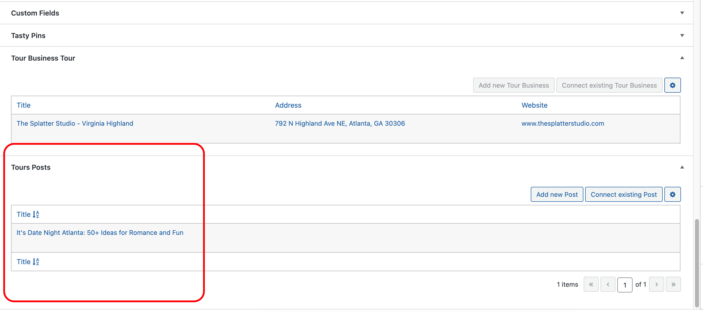
Task: Click Connect existing Post button
Action: tap(624, 195)
